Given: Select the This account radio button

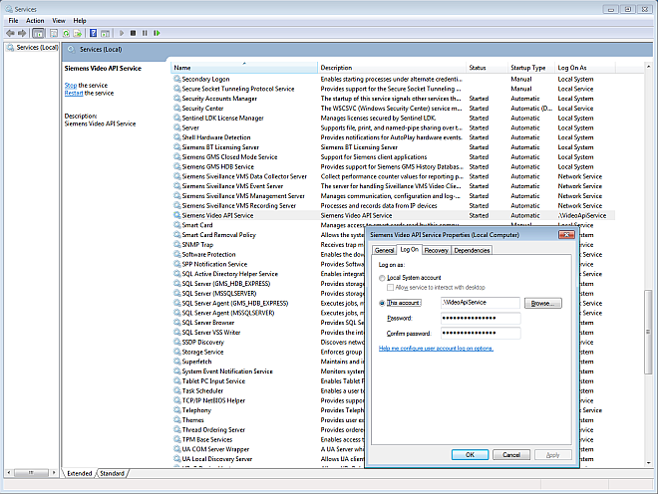Looking at the screenshot, I should pyautogui.click(x=383, y=302).
